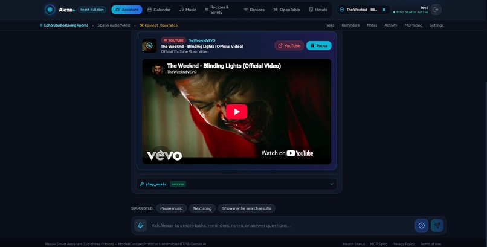Screen dimensions: 487x247
Task: Focus the Ask Alexa+ message input
Action: 281,226
